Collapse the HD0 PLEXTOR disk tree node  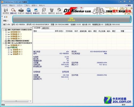(3, 30)
